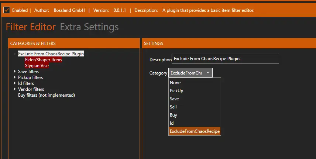Select the Pickup filters category
The width and height of the screenshot is (316, 159).
[30, 77]
